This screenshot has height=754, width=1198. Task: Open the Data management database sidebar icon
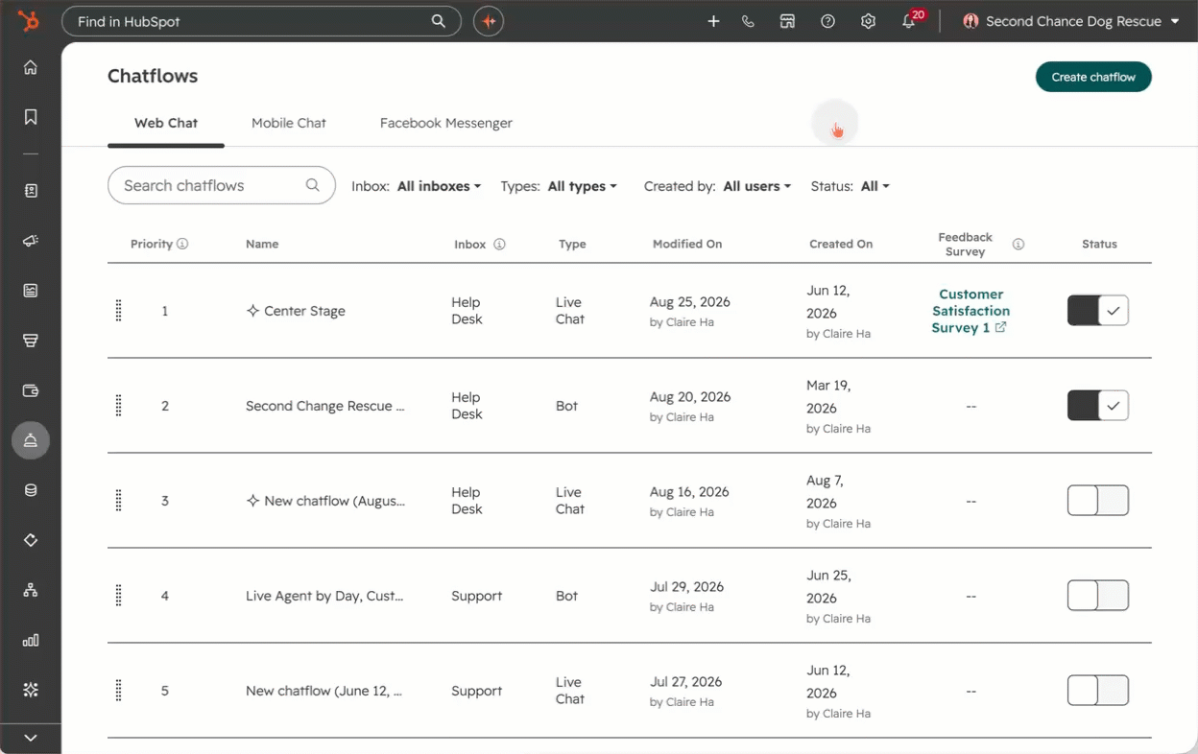[31, 490]
